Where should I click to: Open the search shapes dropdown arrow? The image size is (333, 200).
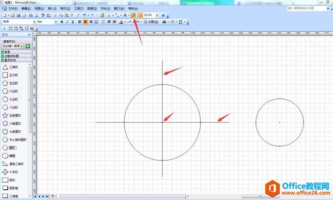point(22,46)
